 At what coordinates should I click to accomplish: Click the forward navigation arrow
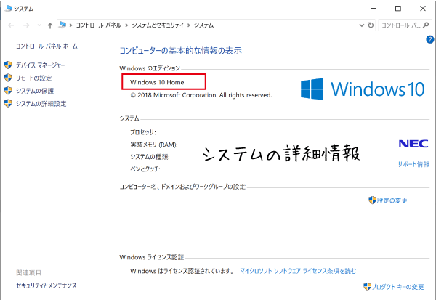click(26, 25)
